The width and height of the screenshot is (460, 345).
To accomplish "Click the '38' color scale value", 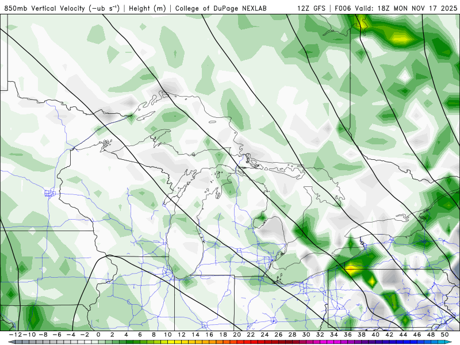I will 362,335.
